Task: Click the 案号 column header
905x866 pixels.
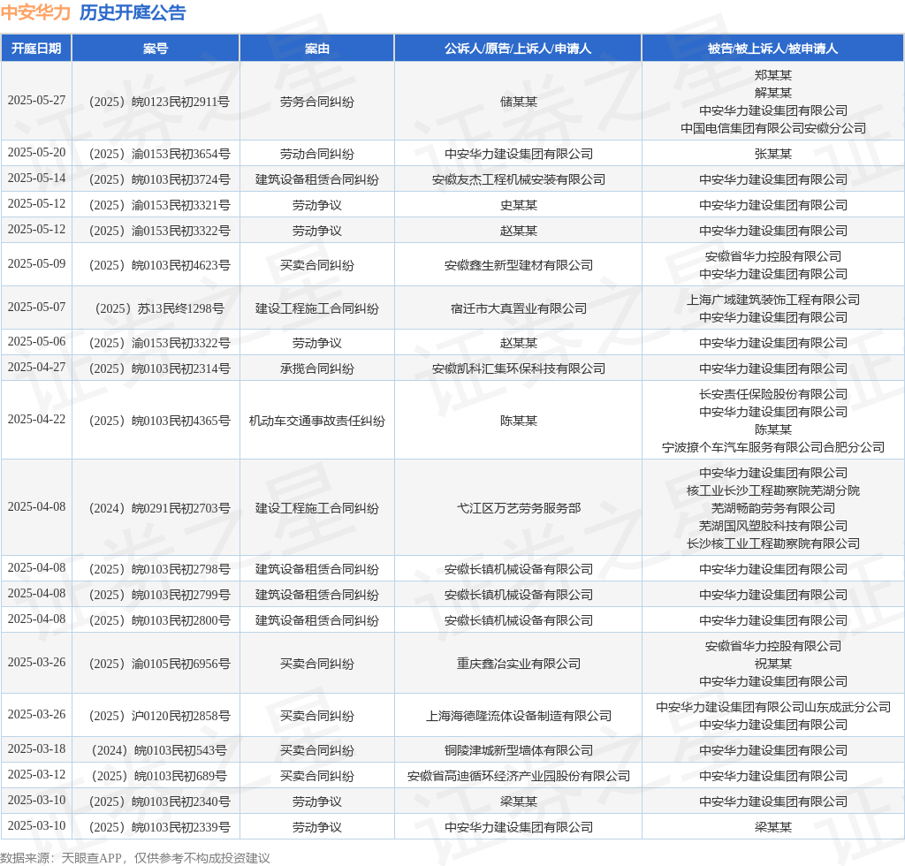Action: click(156, 49)
